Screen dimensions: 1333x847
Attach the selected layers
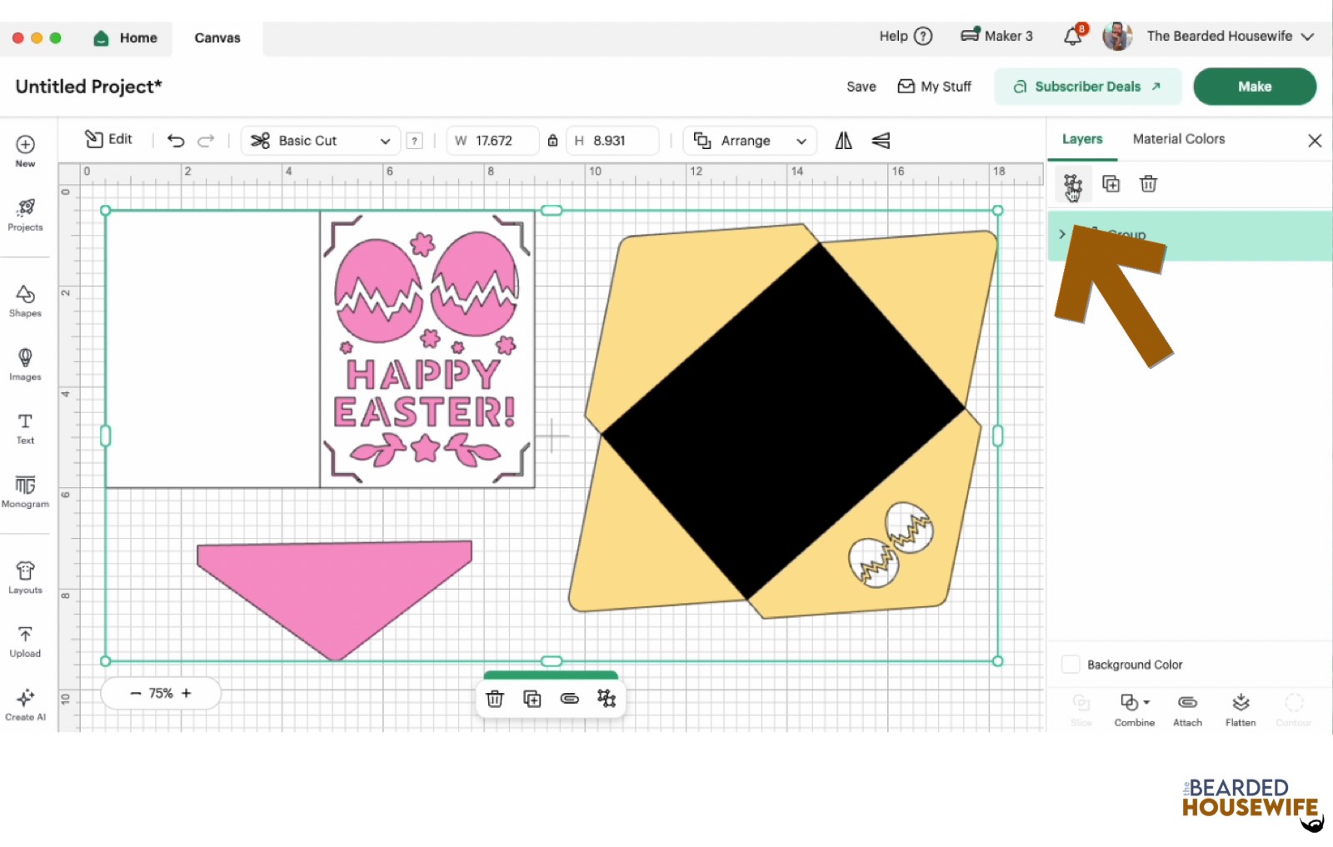1187,708
